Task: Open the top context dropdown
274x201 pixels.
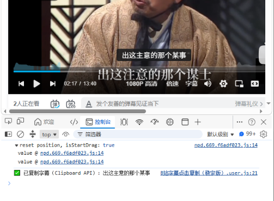Action: click(x=49, y=135)
